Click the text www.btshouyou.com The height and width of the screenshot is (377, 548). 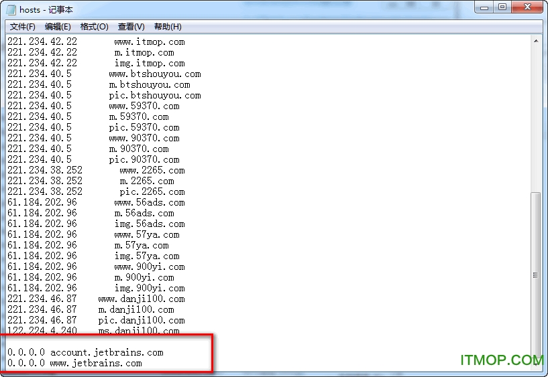coord(155,74)
